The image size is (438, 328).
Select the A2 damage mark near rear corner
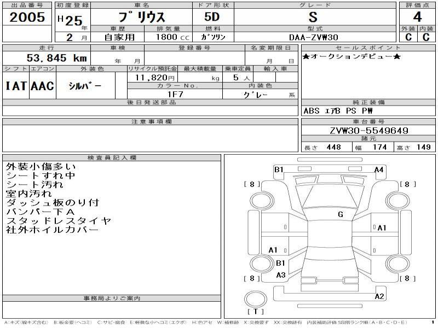coord(379,296)
